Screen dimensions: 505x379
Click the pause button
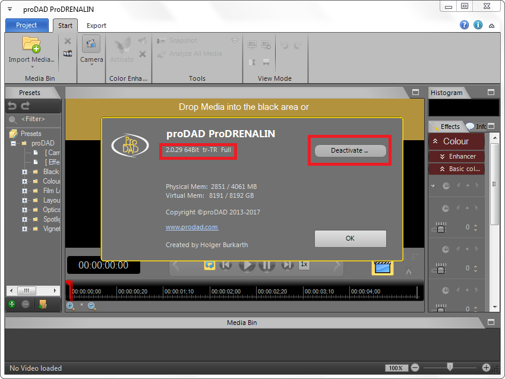(x=267, y=266)
